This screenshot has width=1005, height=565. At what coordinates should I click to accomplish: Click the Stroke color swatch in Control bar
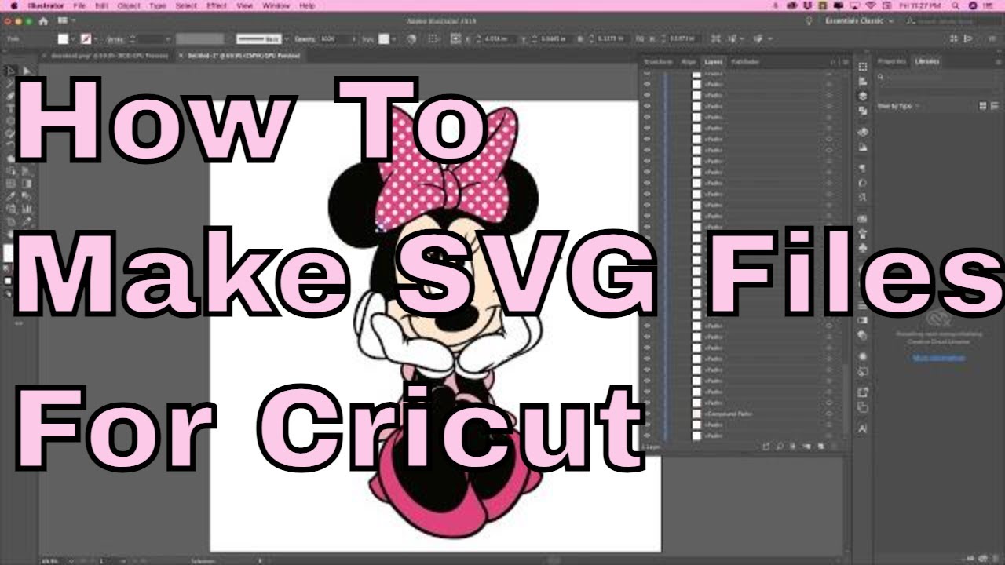(x=86, y=38)
